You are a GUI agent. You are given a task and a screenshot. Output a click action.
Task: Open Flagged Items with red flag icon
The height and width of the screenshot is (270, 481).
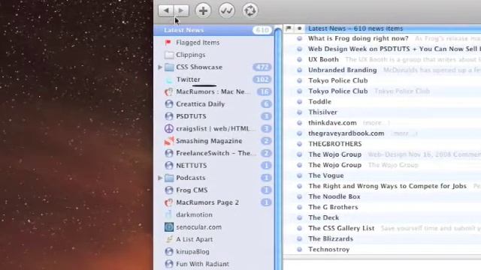point(168,43)
